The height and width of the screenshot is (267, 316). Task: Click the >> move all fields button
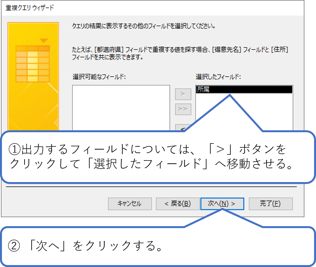tap(183, 109)
